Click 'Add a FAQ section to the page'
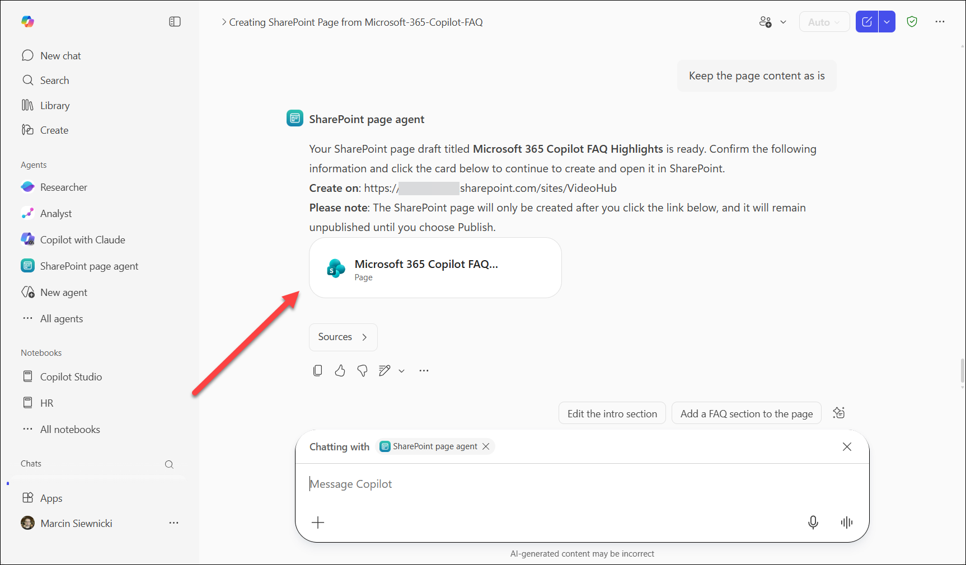Screen dimensions: 966x565 tap(746, 413)
